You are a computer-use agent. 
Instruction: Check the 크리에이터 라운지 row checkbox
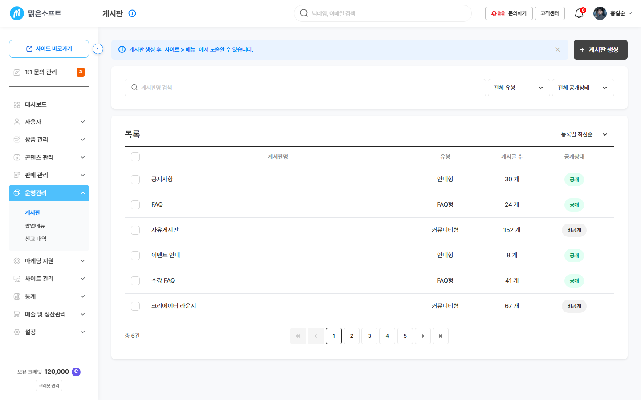(135, 306)
